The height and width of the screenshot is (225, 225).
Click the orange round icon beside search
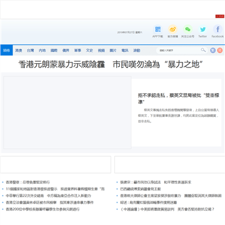coord(220,50)
